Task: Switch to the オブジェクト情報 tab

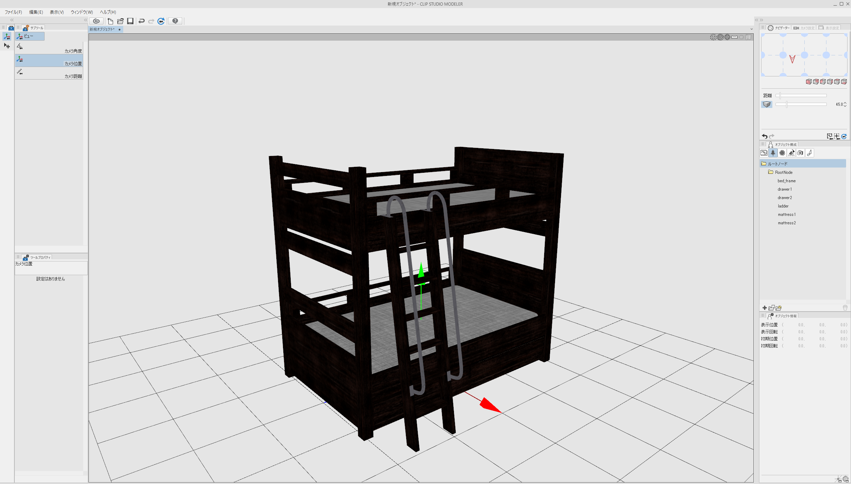Action: (786, 315)
